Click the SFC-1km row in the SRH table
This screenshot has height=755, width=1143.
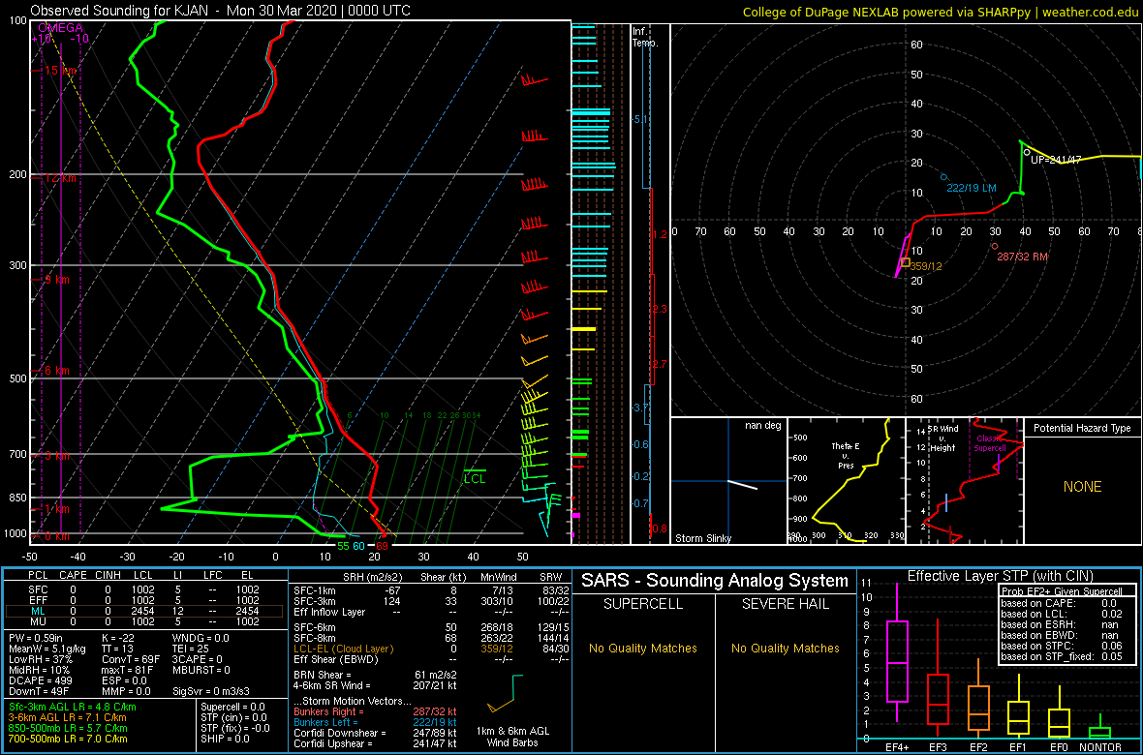pos(430,589)
